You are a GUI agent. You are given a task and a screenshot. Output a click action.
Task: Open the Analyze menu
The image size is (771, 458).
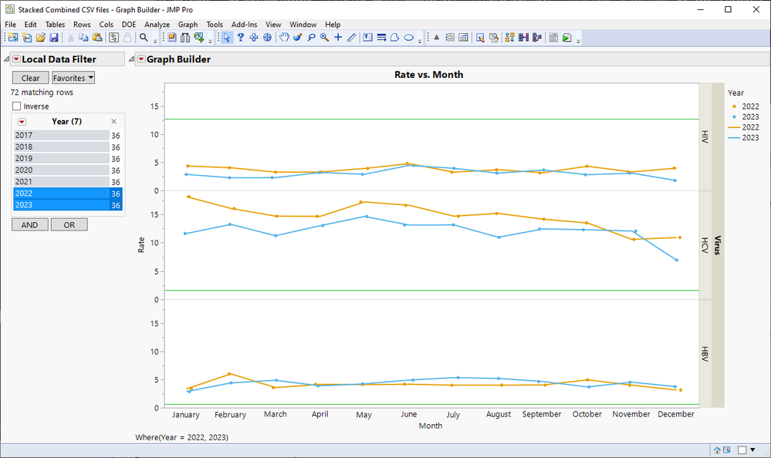pos(157,25)
